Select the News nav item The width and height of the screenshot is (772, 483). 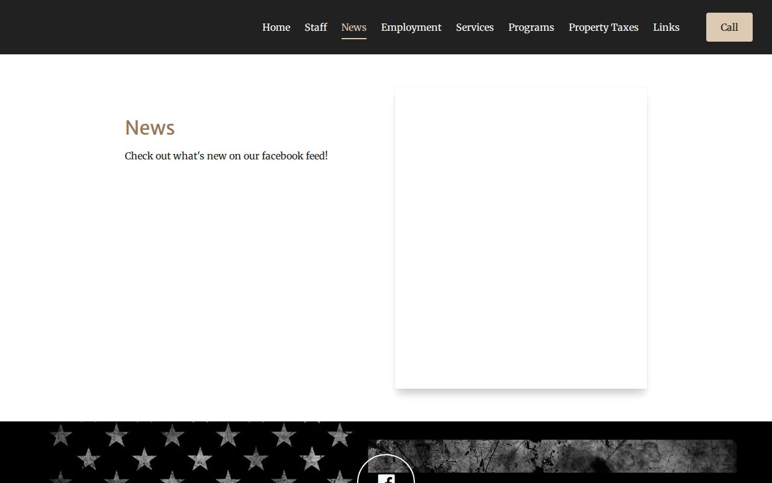[354, 28]
